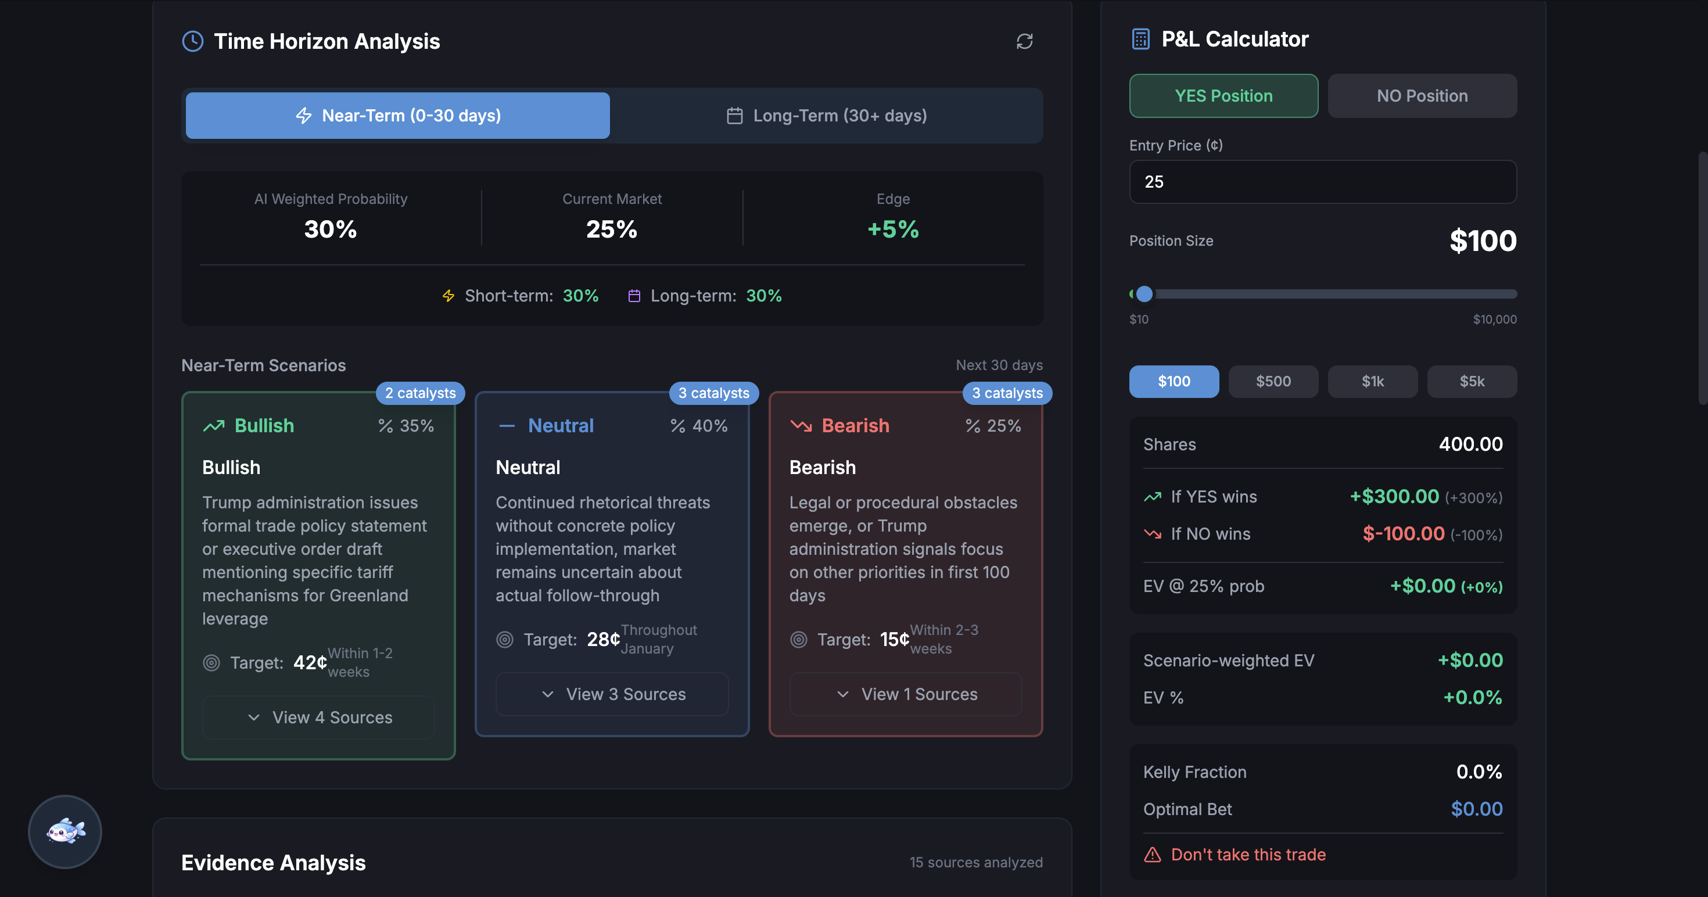Viewport: 1708px width, 897px height.
Task: Select the Near-Term (0-30 days) tab
Action: click(397, 116)
